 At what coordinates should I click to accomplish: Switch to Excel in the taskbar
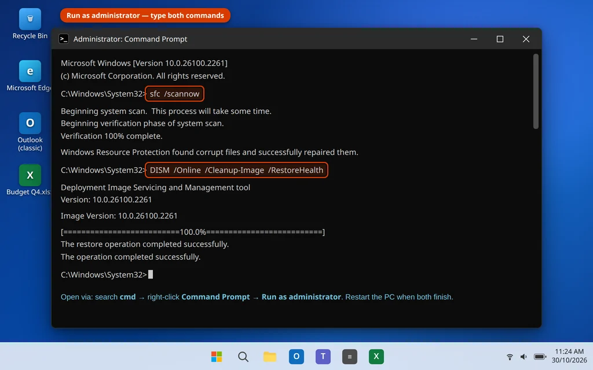tap(376, 356)
